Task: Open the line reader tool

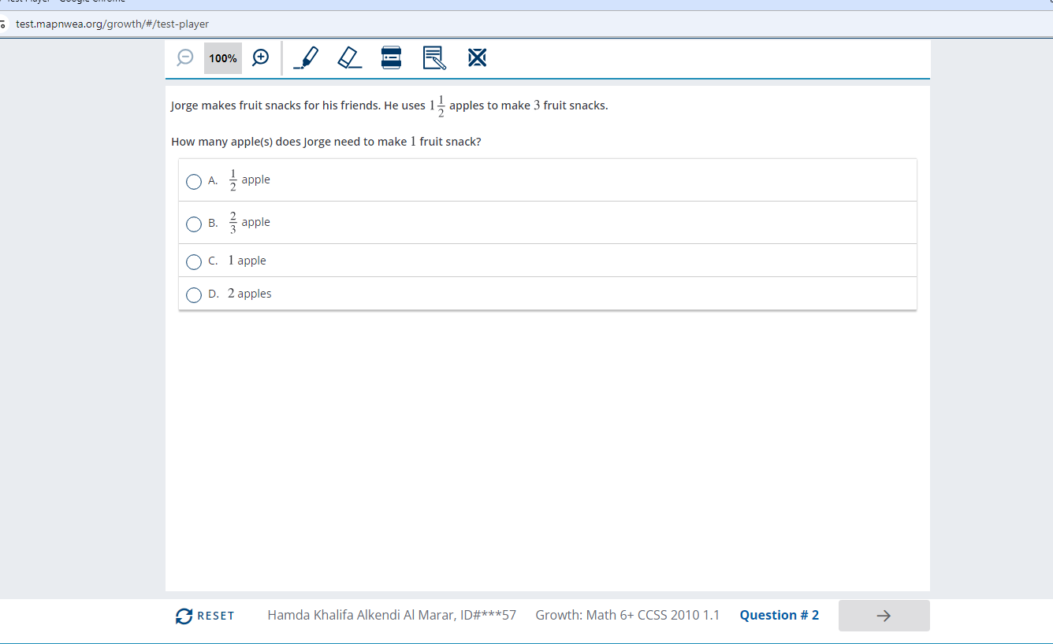Action: pyautogui.click(x=391, y=57)
